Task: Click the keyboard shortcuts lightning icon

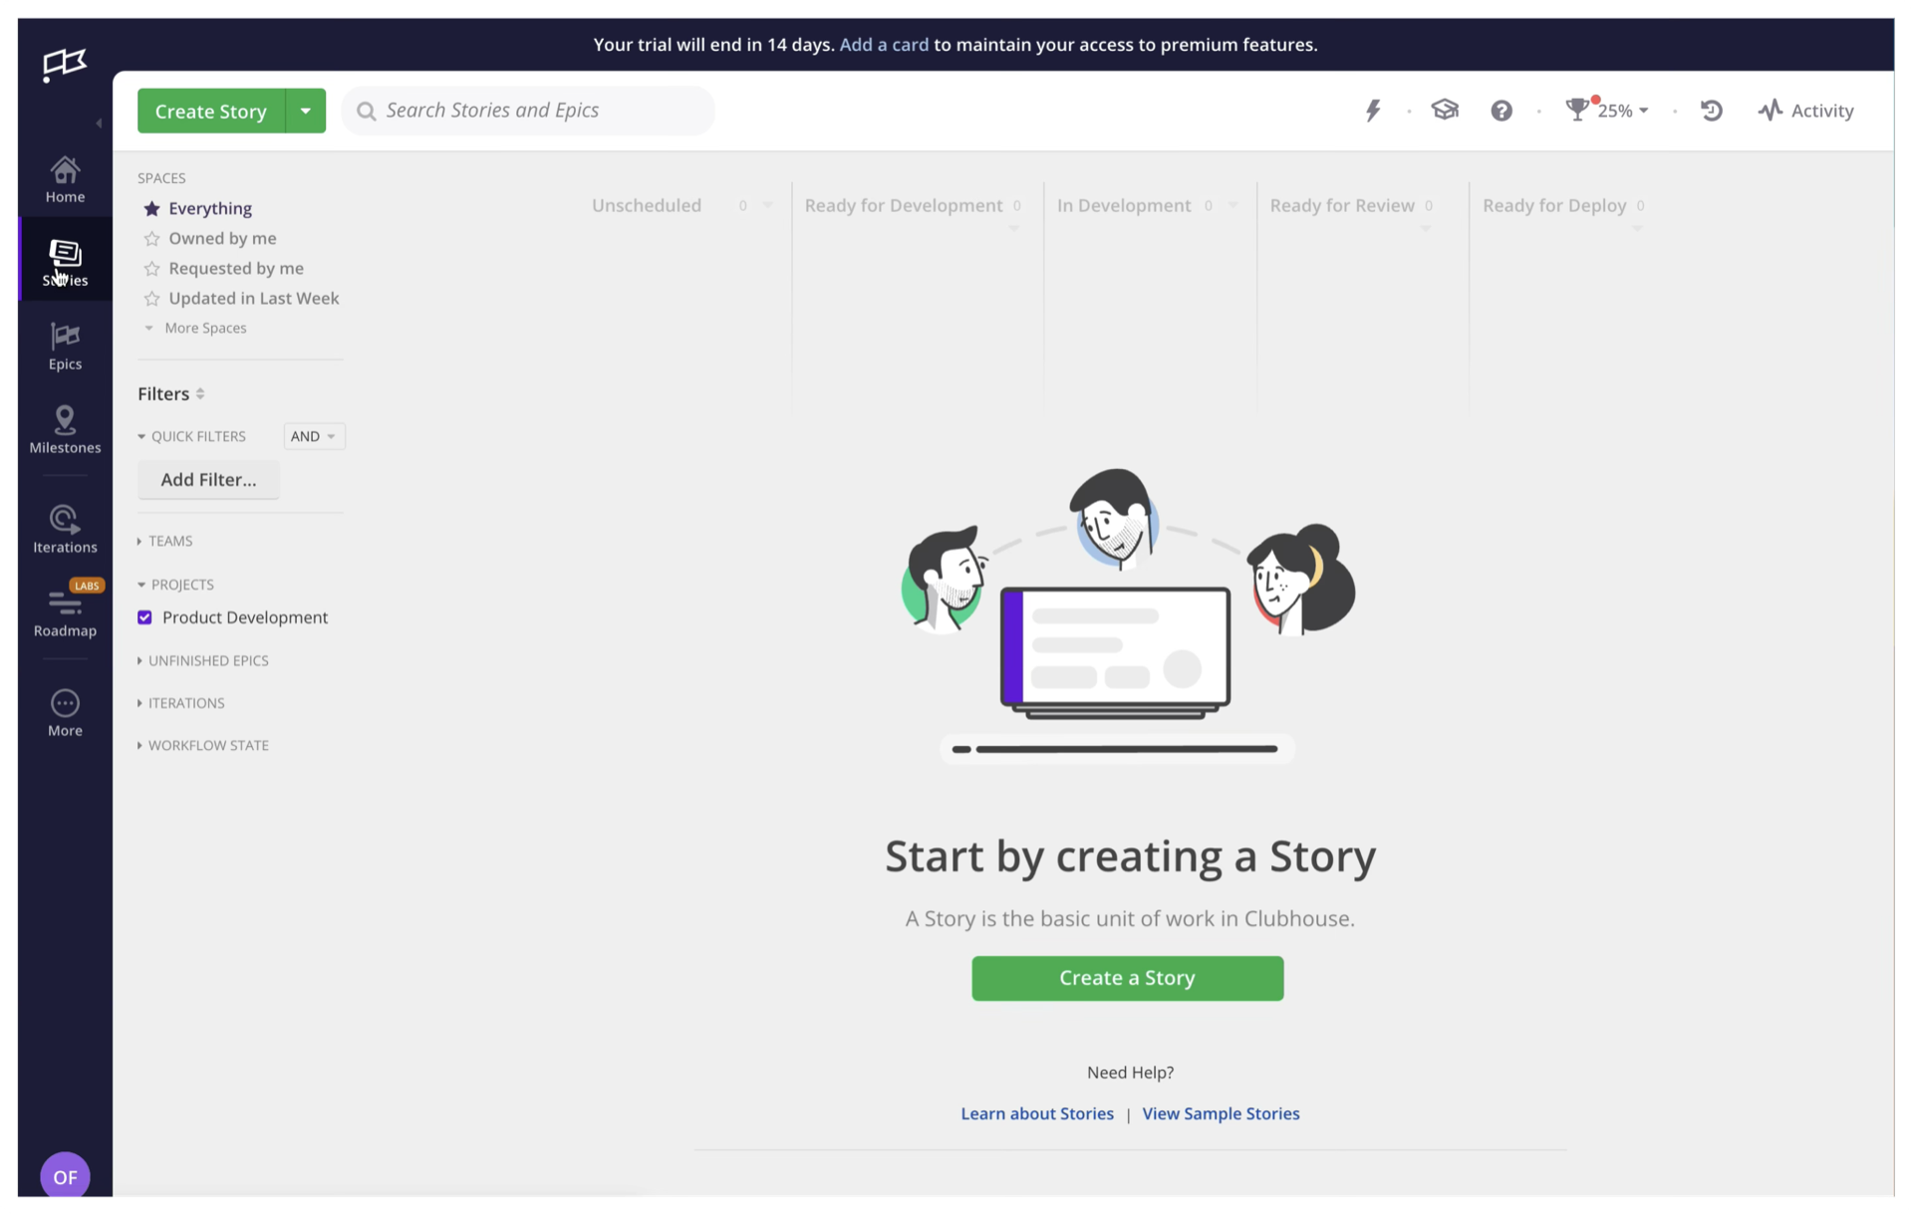Action: (x=1374, y=111)
